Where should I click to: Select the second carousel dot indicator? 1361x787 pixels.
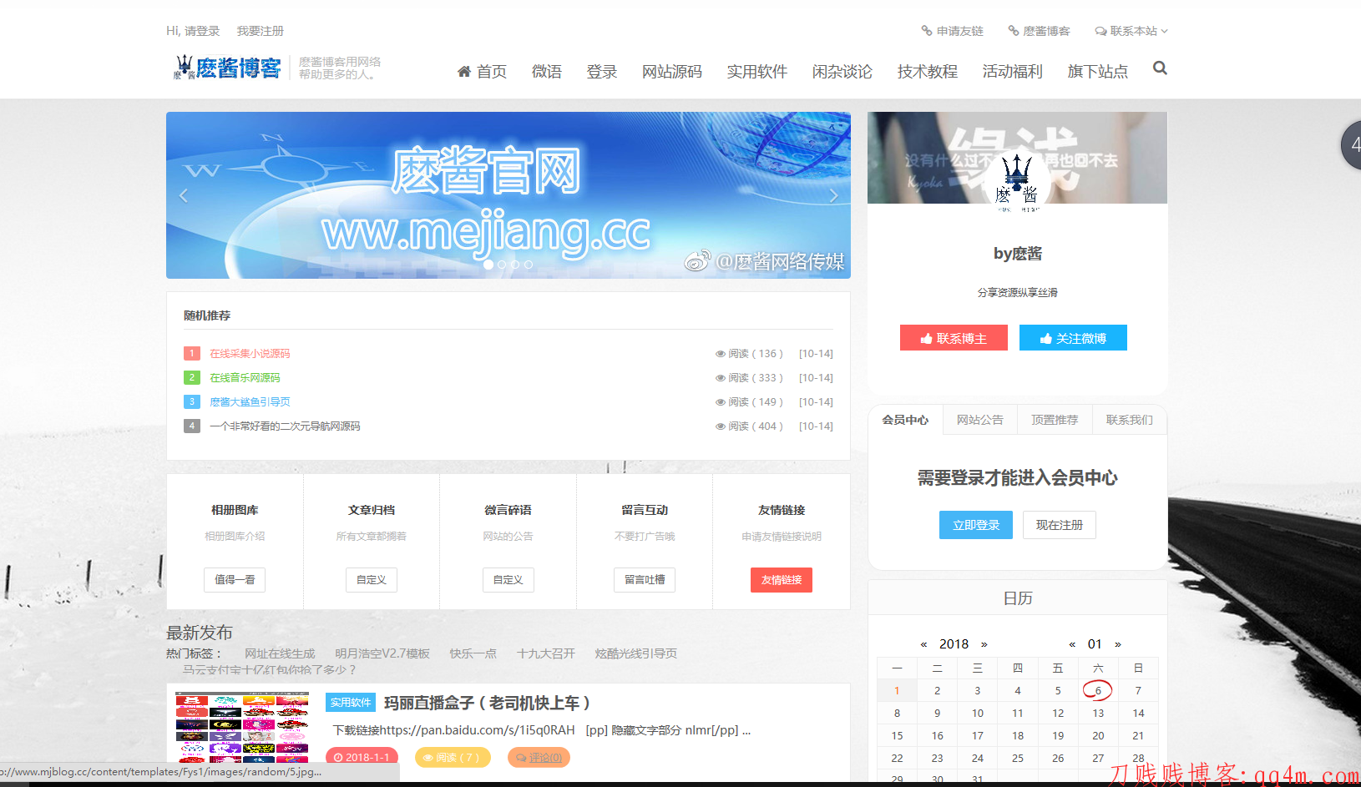[x=502, y=265]
